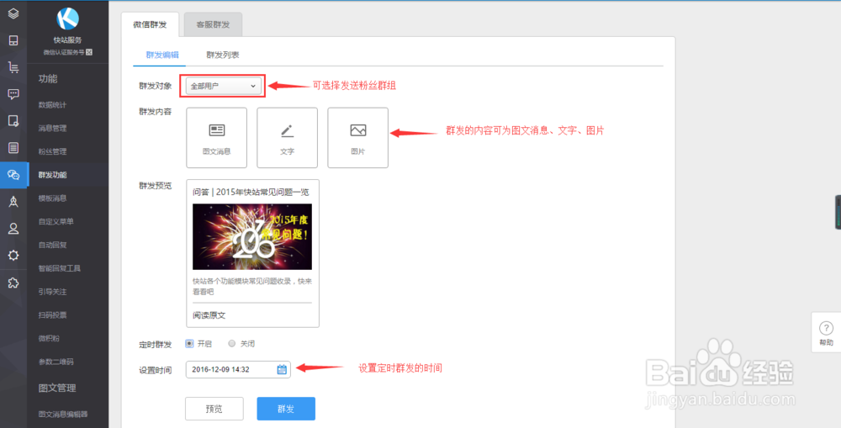Image resolution: width=841 pixels, height=428 pixels.
Task: Click the 预览 button
Action: click(214, 409)
